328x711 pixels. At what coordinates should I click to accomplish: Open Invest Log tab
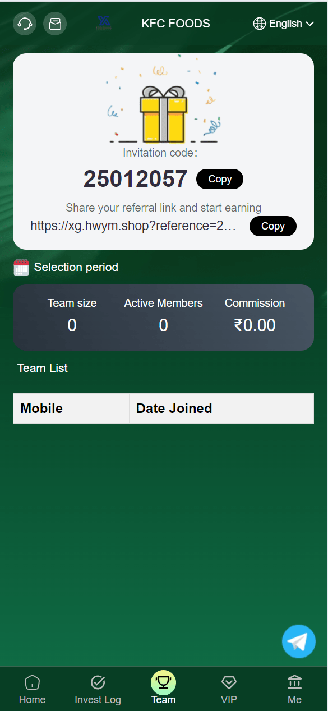(98, 690)
